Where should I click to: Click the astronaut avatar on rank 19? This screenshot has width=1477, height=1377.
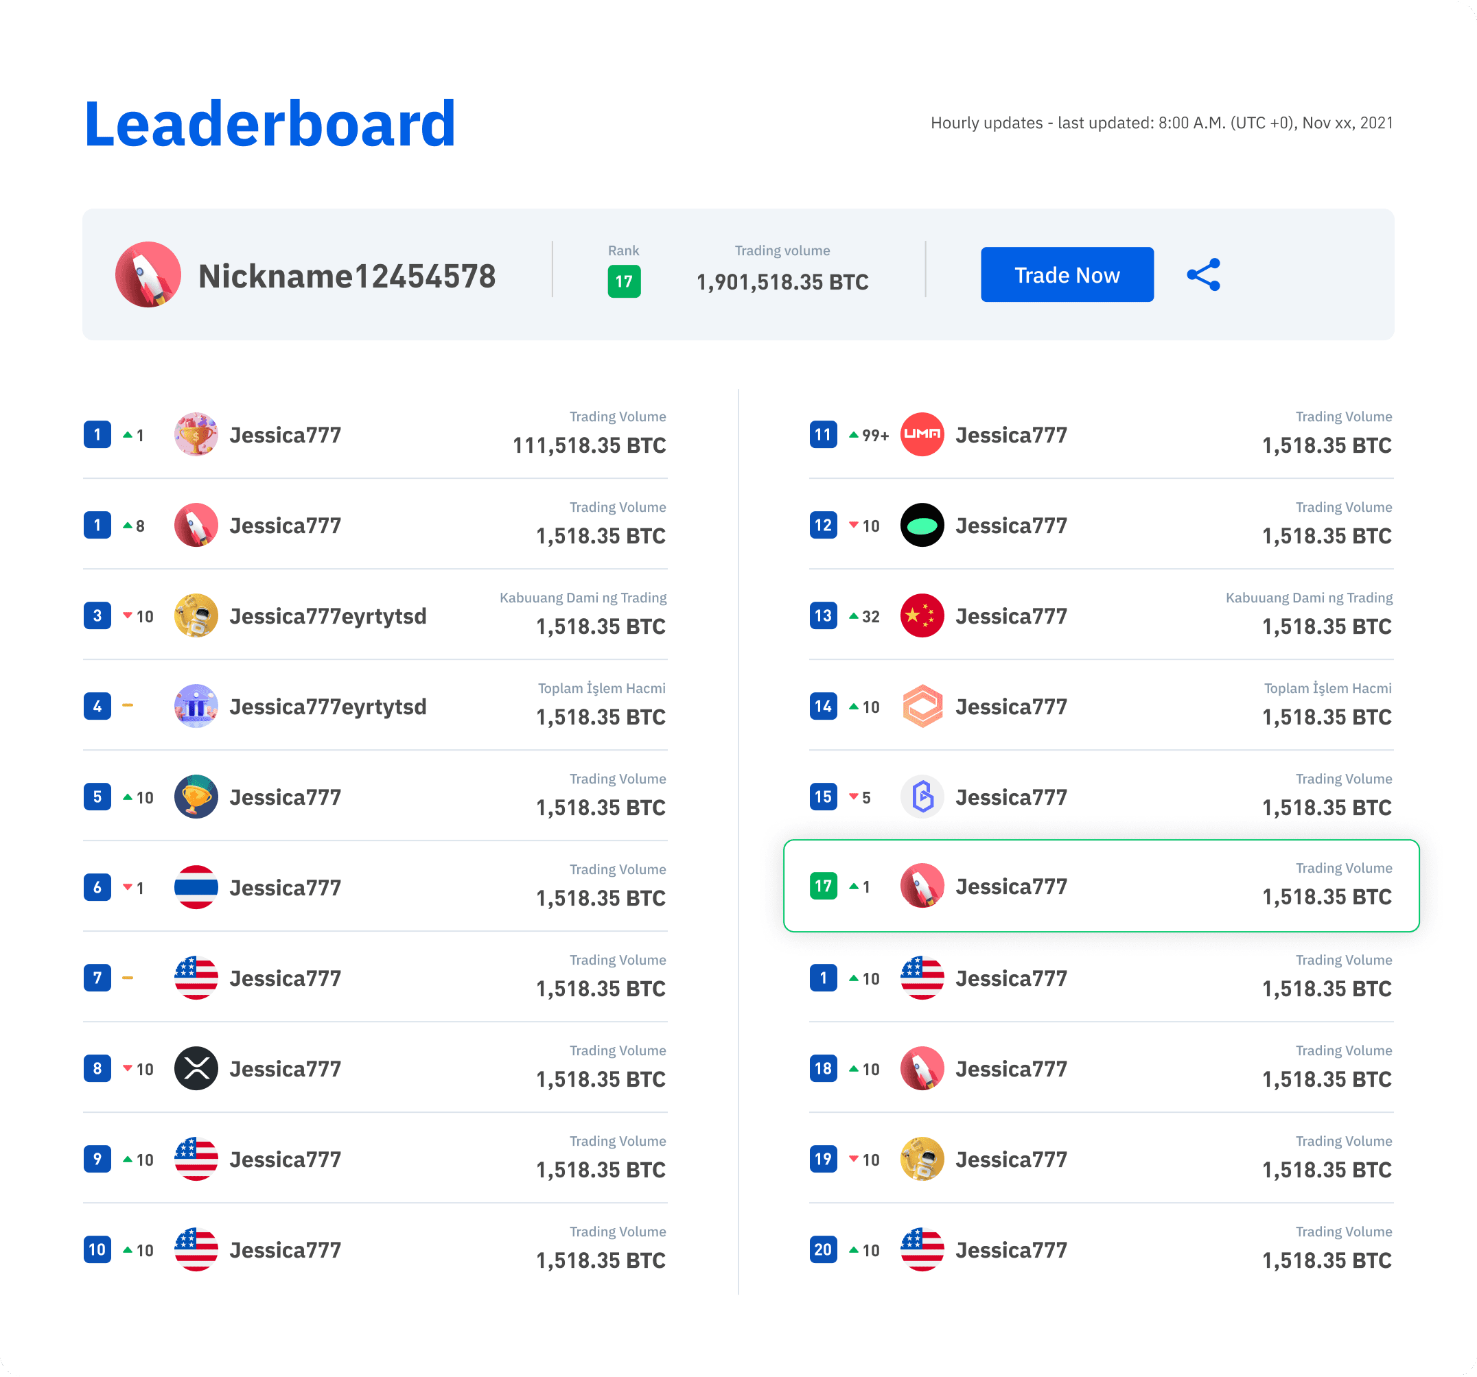tap(921, 1159)
